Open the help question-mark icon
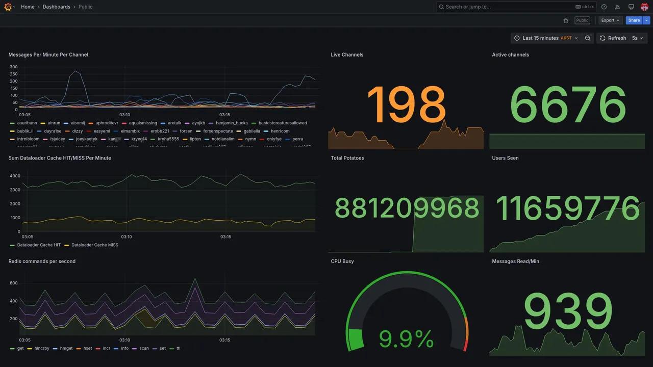 (x=604, y=7)
